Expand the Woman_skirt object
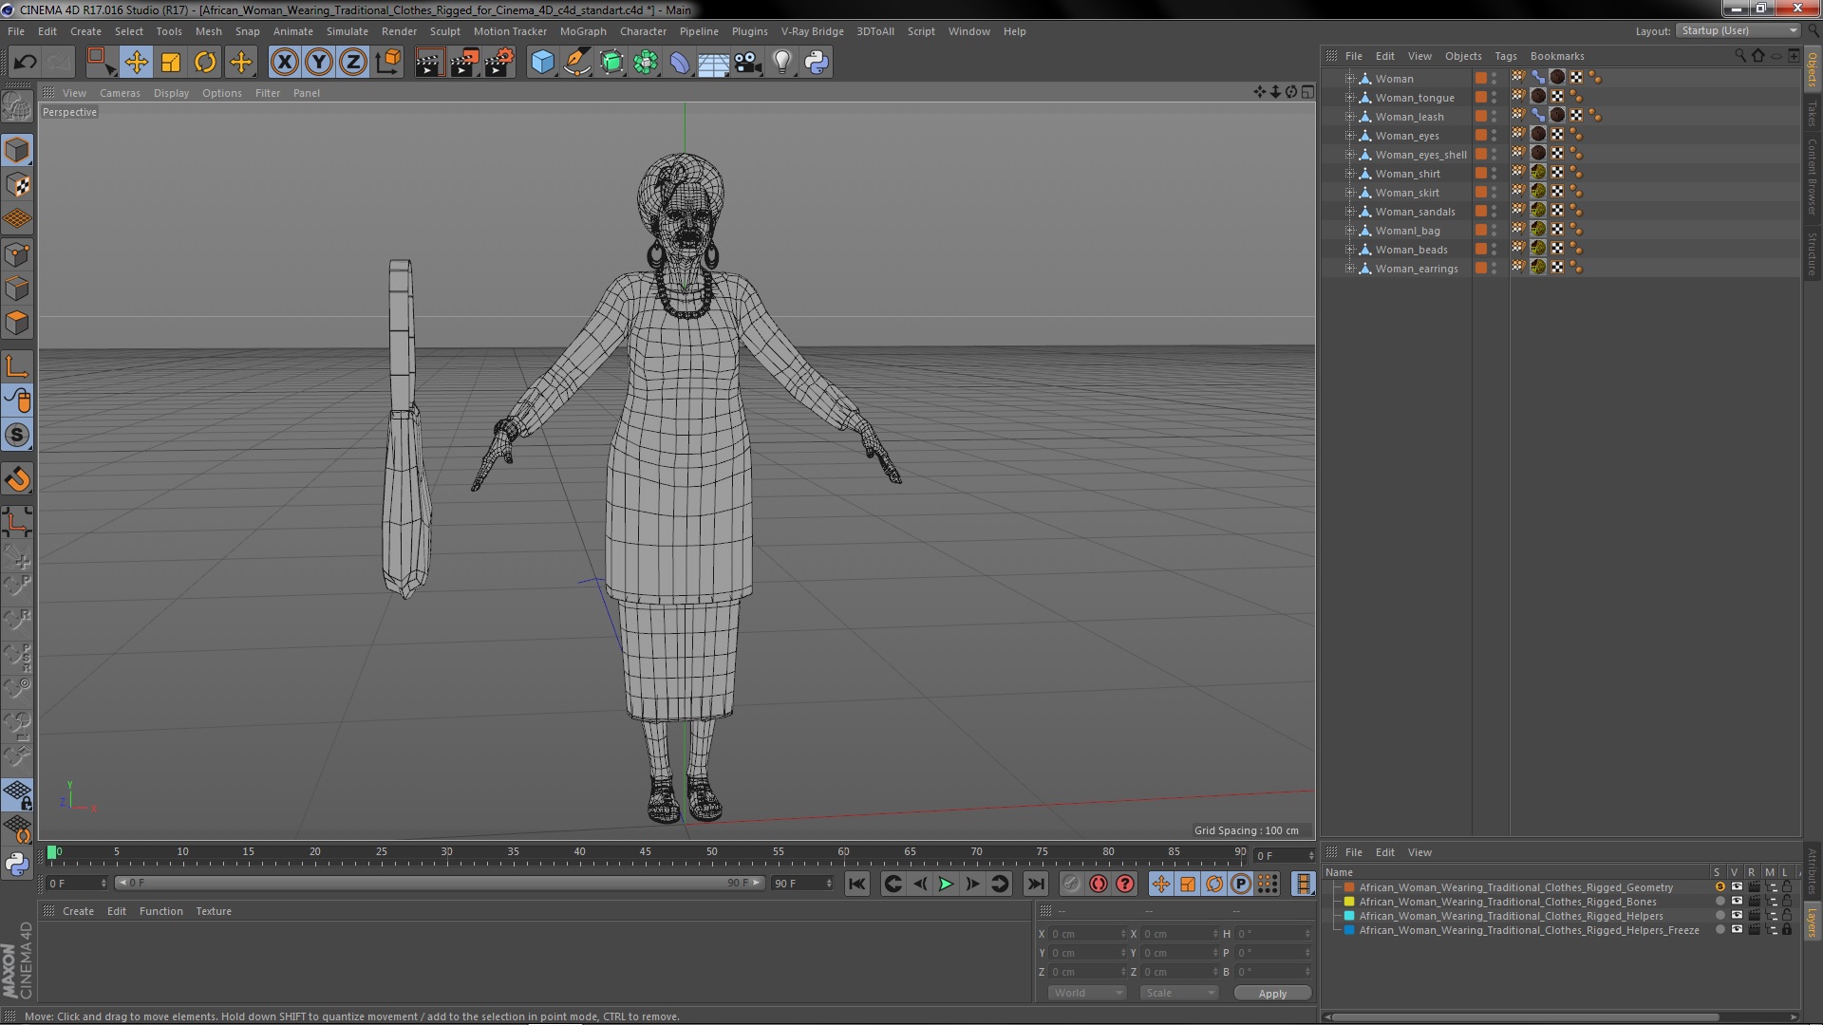The width and height of the screenshot is (1823, 1025). click(1349, 193)
